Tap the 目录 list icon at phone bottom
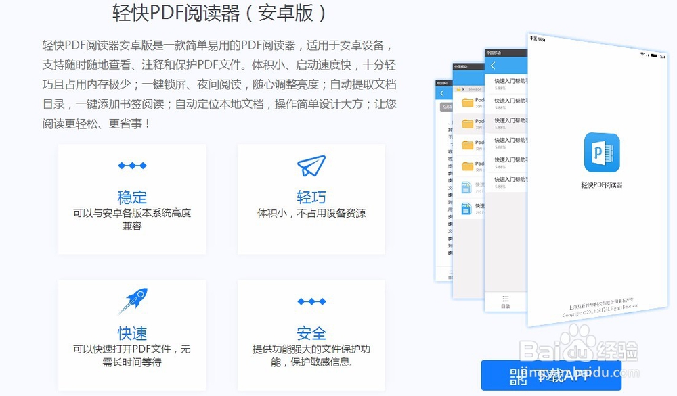 506,298
